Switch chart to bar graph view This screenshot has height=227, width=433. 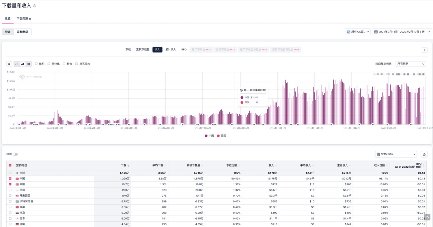(x=23, y=64)
